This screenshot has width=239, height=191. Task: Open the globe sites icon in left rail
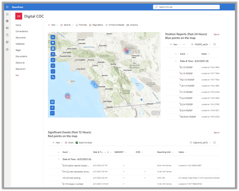7,21
